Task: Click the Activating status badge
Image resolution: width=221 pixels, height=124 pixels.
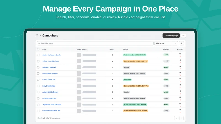Action: click(x=127, y=80)
